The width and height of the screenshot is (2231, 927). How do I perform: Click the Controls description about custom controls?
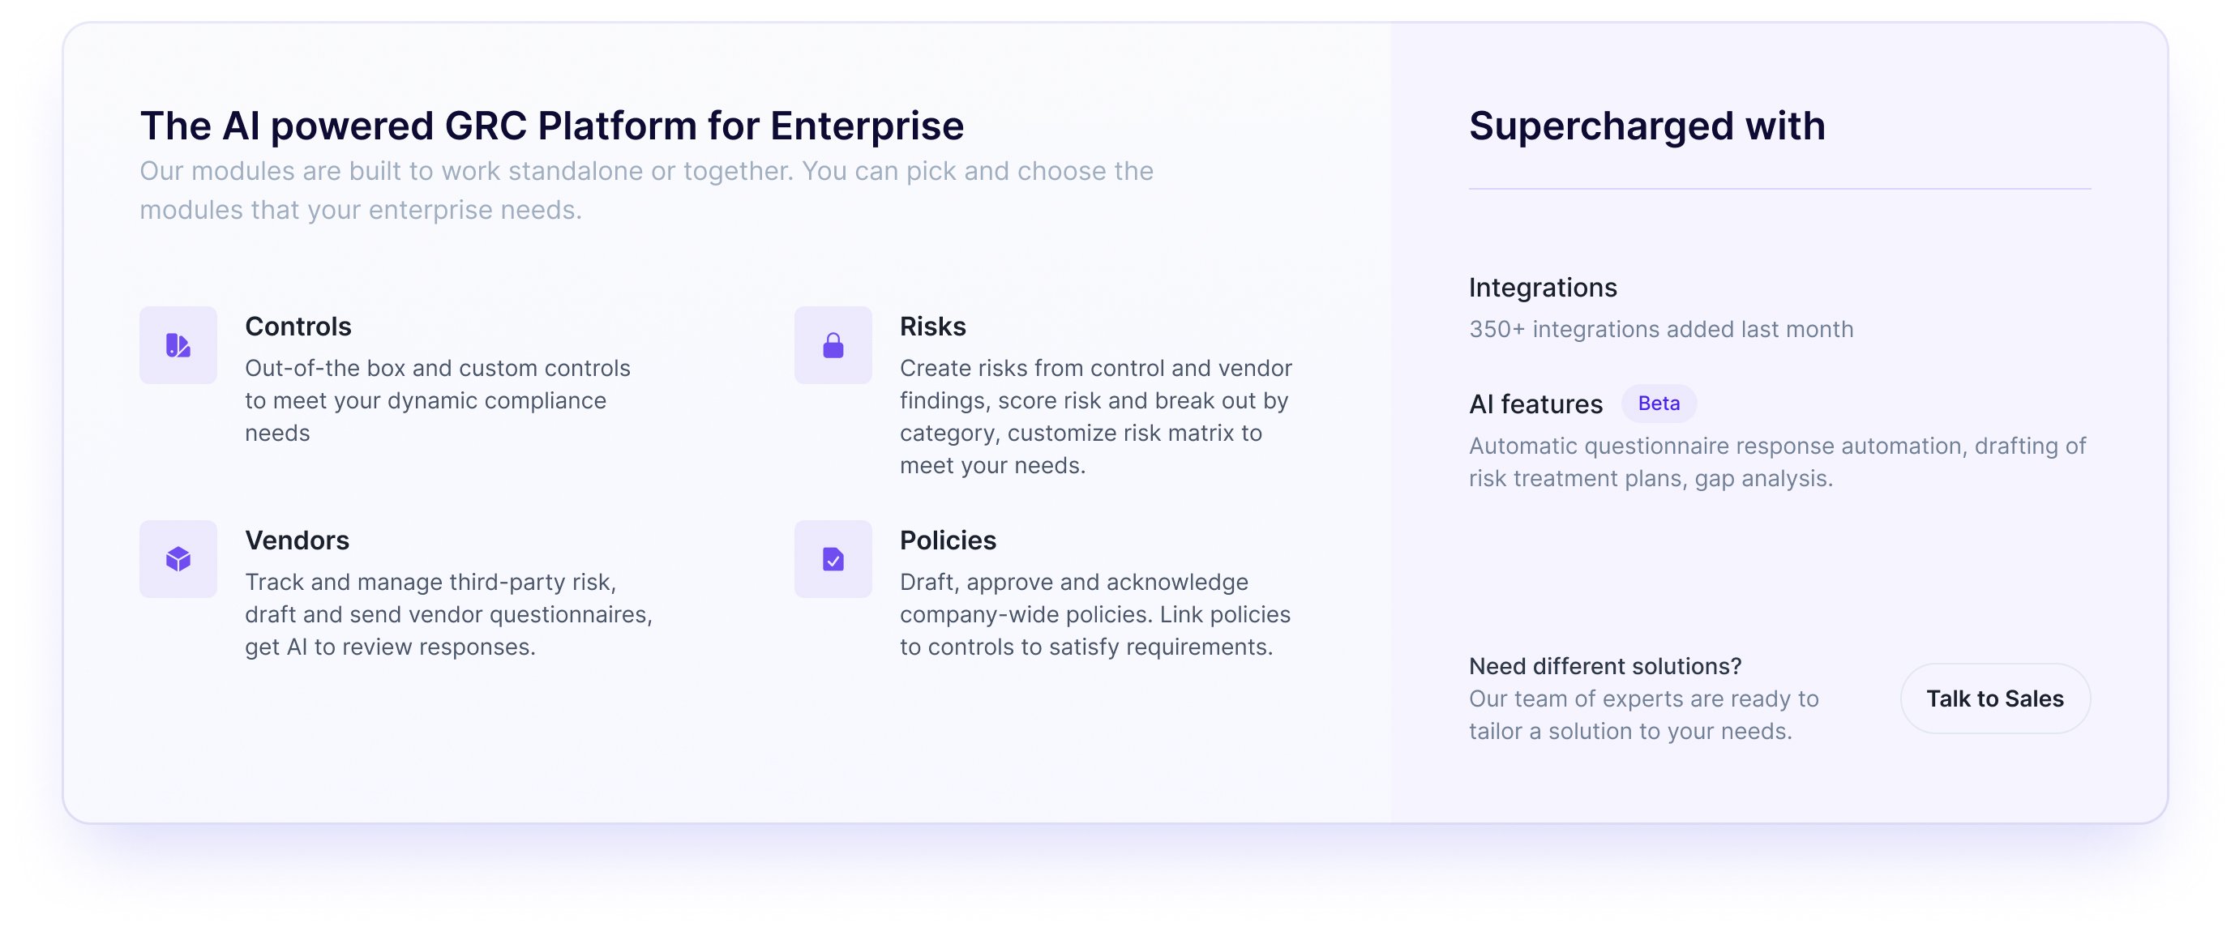pos(438,399)
